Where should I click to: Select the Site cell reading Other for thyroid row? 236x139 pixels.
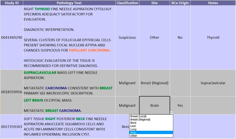[x=154, y=37]
